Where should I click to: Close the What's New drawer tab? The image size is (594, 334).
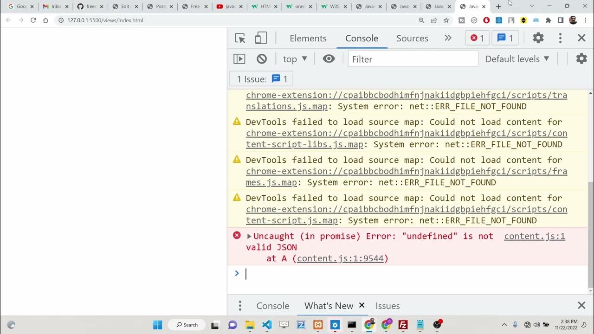click(362, 305)
